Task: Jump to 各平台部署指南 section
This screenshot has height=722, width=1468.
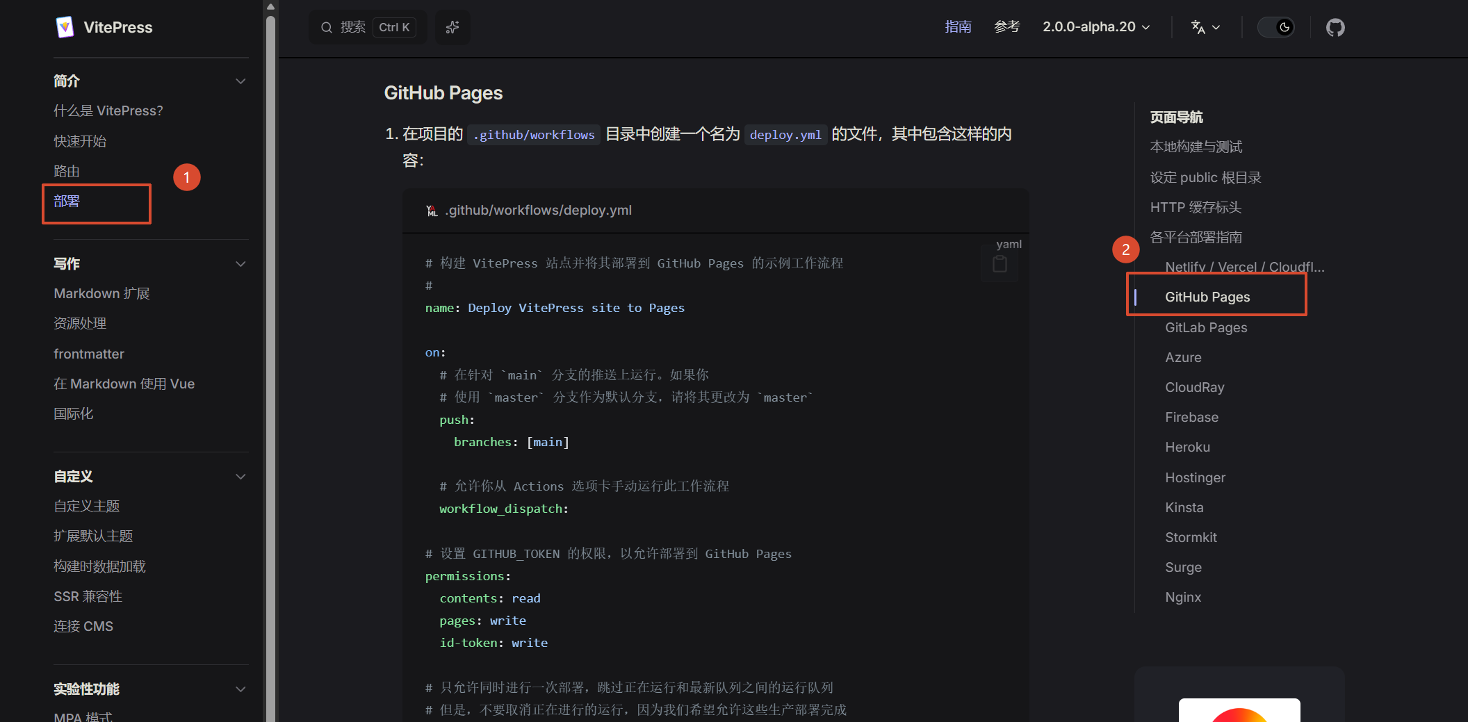Action: coord(1196,237)
